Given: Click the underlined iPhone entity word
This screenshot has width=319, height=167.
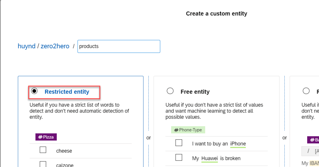Looking at the screenshot, I should pyautogui.click(x=238, y=144).
